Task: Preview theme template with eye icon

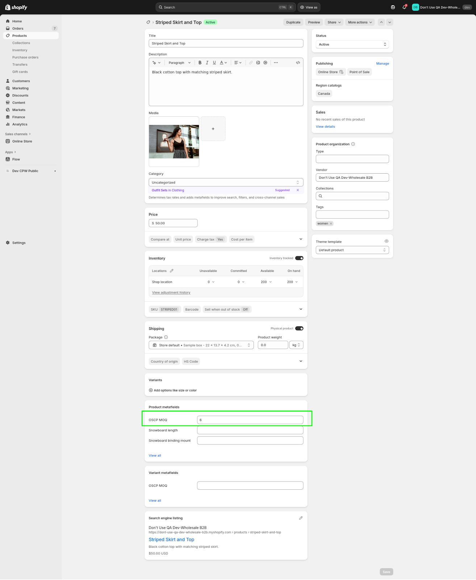Action: (x=386, y=241)
